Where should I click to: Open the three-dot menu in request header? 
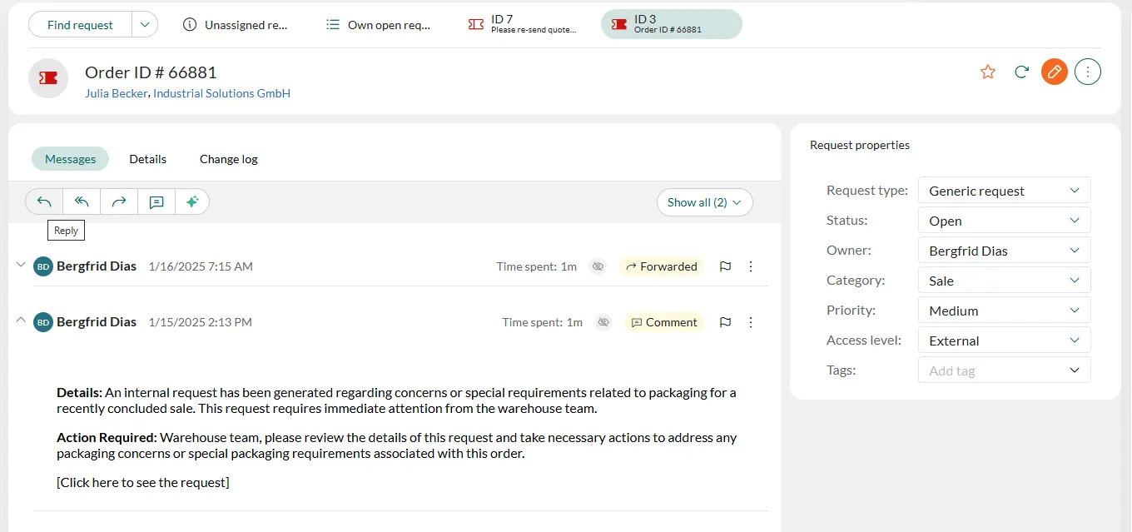point(1088,72)
